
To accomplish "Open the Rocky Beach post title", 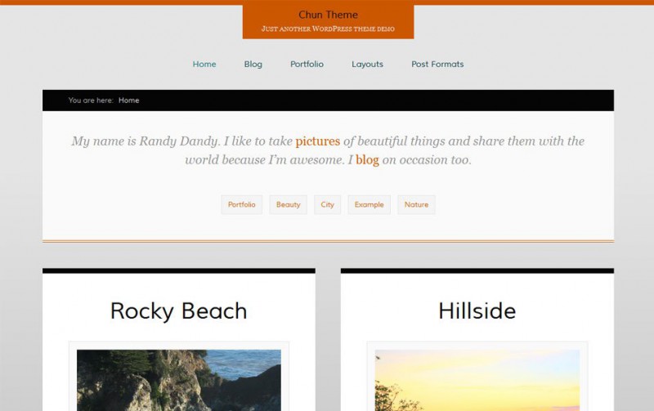I will coord(178,311).
